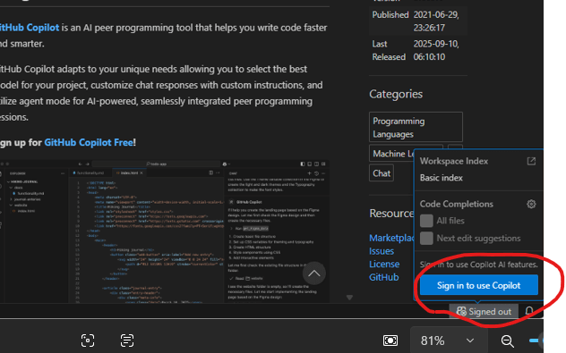566x353 pixels.
Task: Open Code Completions settings gear
Action: 531,205
